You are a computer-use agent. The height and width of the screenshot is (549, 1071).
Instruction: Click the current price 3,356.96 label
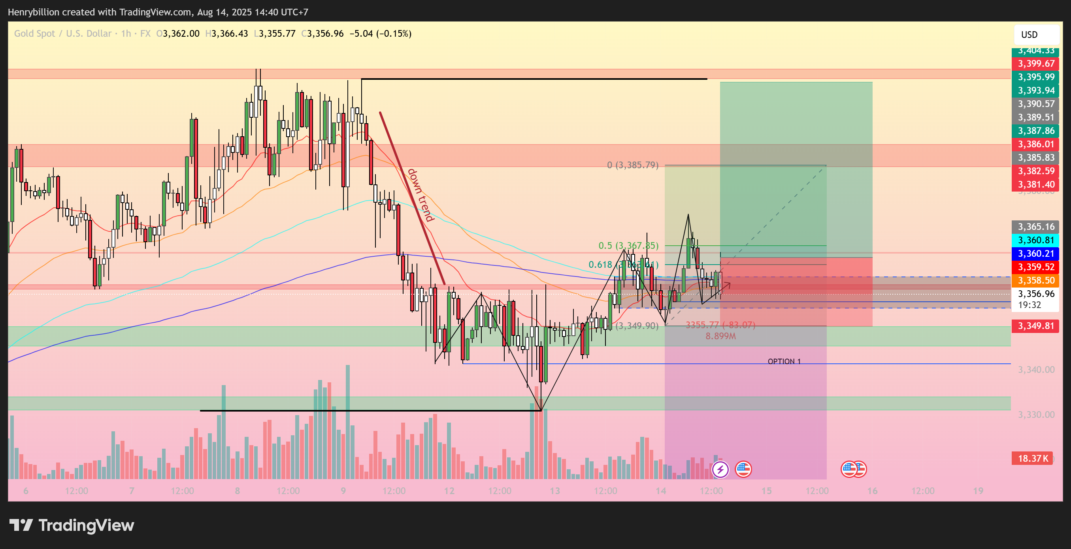1036,294
